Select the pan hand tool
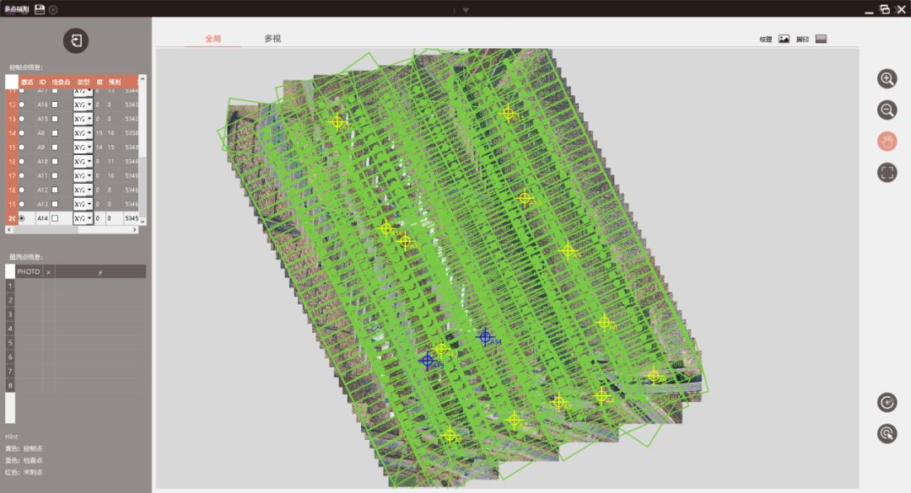 point(887,142)
